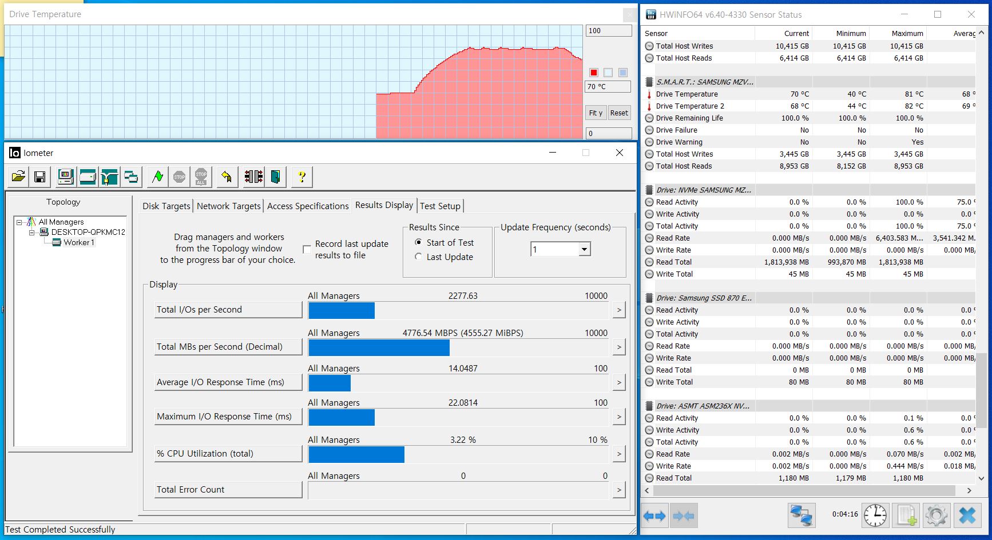Reset the HWiNFO clock timer icon
Screen dimensions: 992x540
coord(875,516)
